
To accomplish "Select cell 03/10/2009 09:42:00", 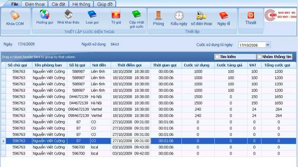I will [131, 154].
